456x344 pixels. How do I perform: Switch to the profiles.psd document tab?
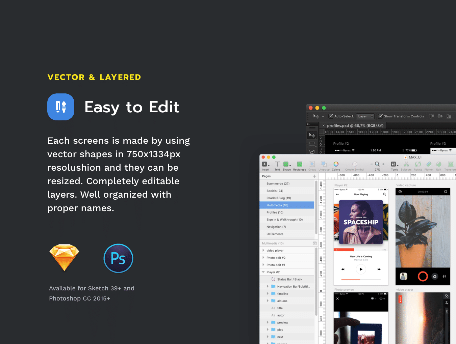(355, 125)
